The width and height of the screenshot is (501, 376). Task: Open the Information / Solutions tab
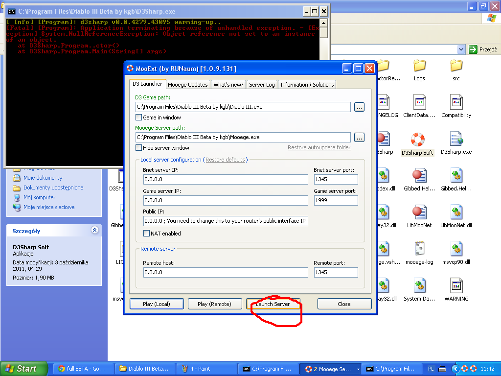click(307, 85)
